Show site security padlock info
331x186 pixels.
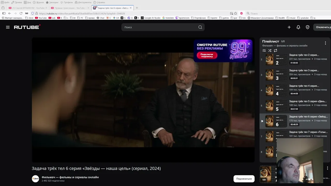tap(36, 13)
